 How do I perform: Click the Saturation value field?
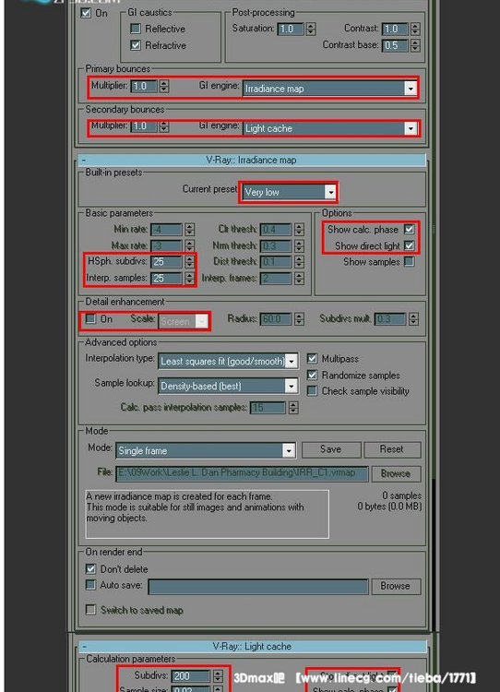click(291, 30)
